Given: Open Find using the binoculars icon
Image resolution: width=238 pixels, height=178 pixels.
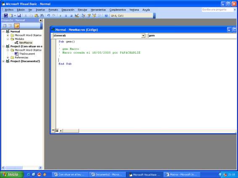Looking at the screenshot, I should click(x=42, y=15).
